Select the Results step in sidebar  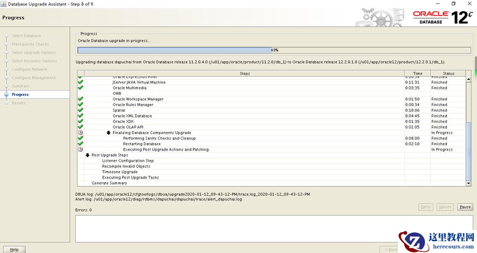[x=19, y=103]
